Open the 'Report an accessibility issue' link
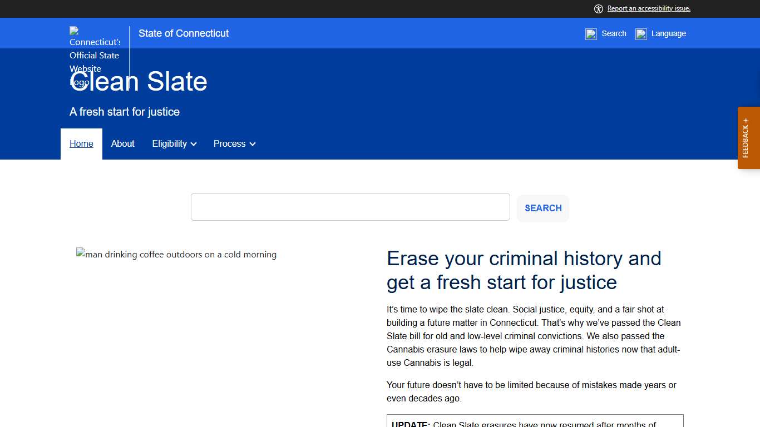The width and height of the screenshot is (760, 427). [649, 8]
